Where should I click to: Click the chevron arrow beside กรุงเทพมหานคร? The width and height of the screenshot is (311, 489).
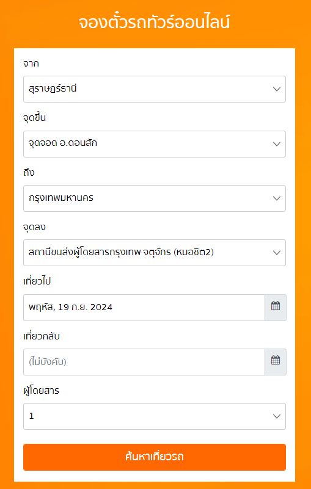point(277,198)
